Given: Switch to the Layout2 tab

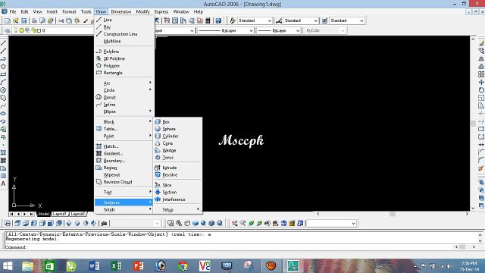Looking at the screenshot, I should [77, 214].
